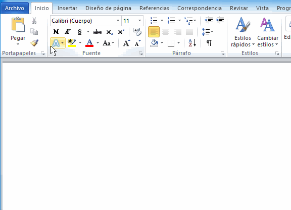Image resolution: width=291 pixels, height=210 pixels.
Task: Apply the red font color A
Action: [89, 43]
